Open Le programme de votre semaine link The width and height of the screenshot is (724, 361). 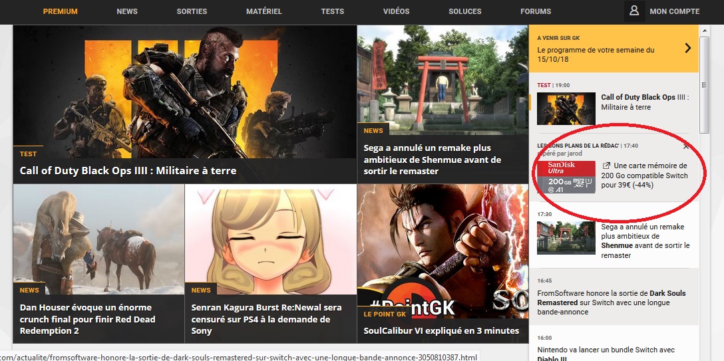coord(596,55)
